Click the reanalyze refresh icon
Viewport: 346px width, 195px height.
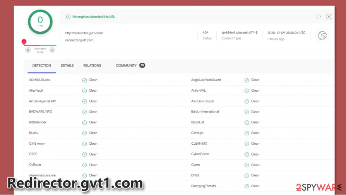pos(319,17)
